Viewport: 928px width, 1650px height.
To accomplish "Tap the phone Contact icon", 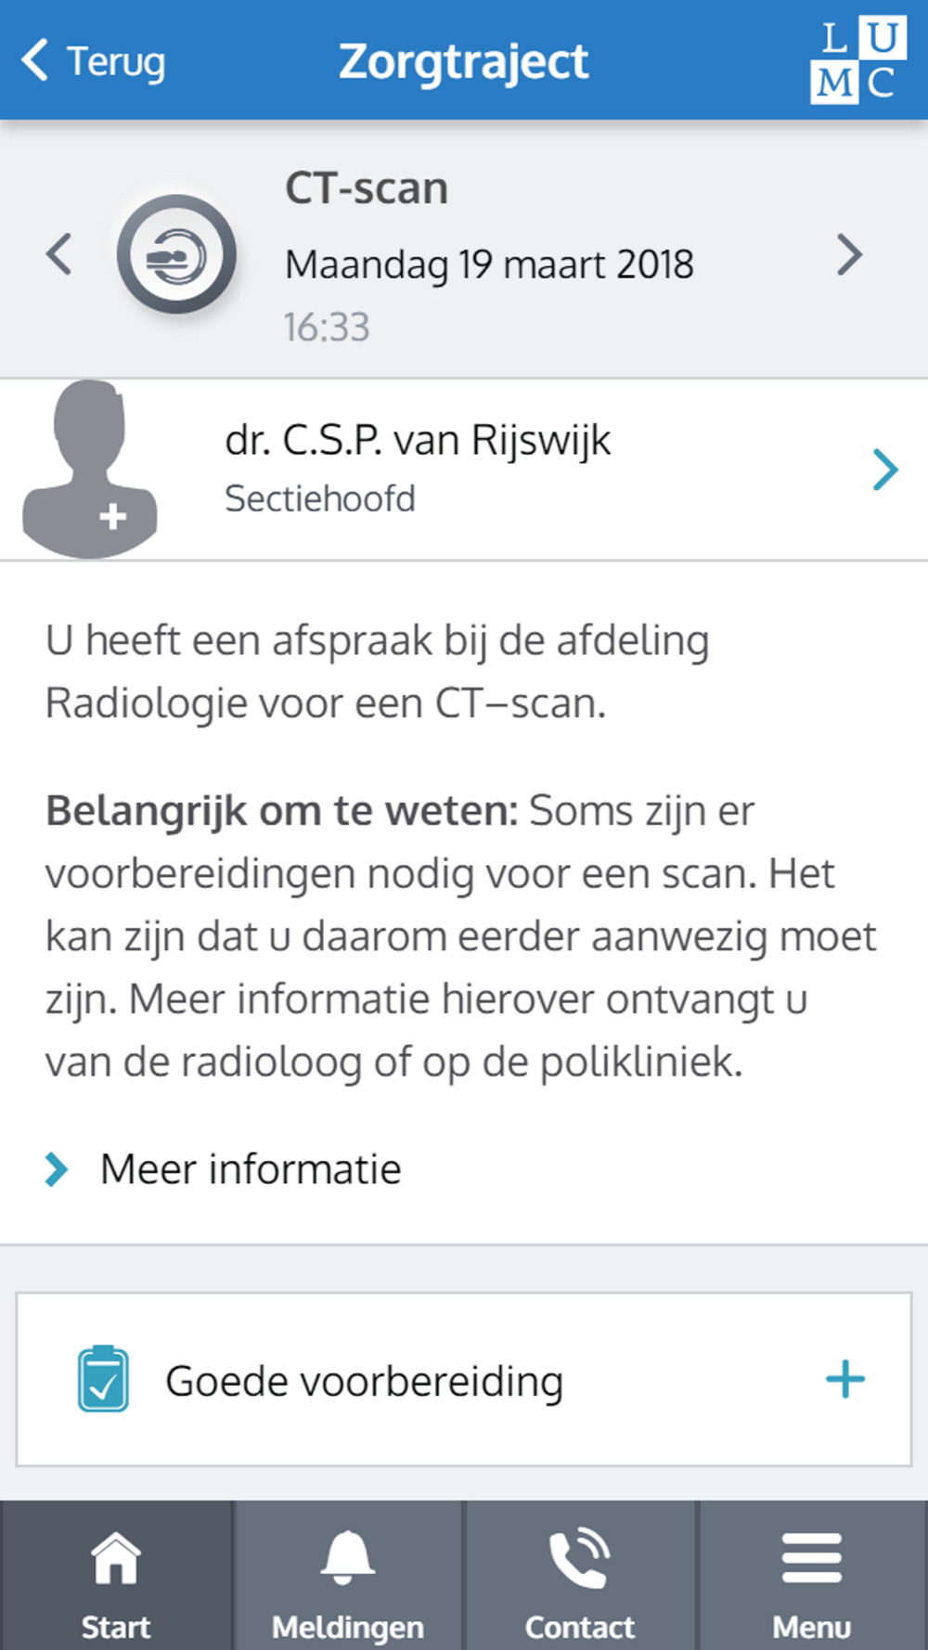I will pyautogui.click(x=580, y=1557).
